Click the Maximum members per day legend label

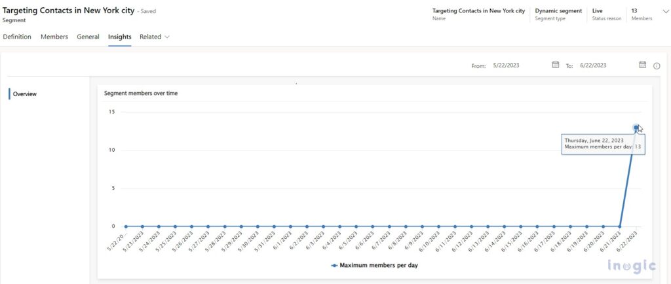379,265
